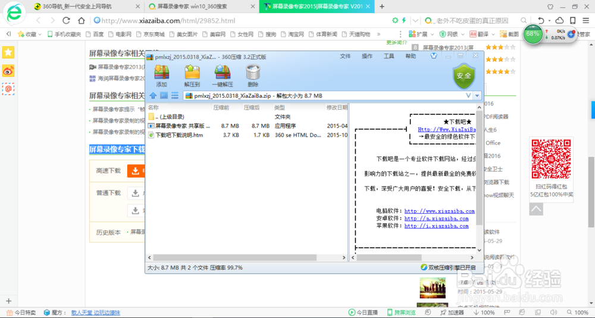Viewport: 595px width, 318px height.
Task: Switch to the 360导航 browser tab
Action: coord(87,7)
